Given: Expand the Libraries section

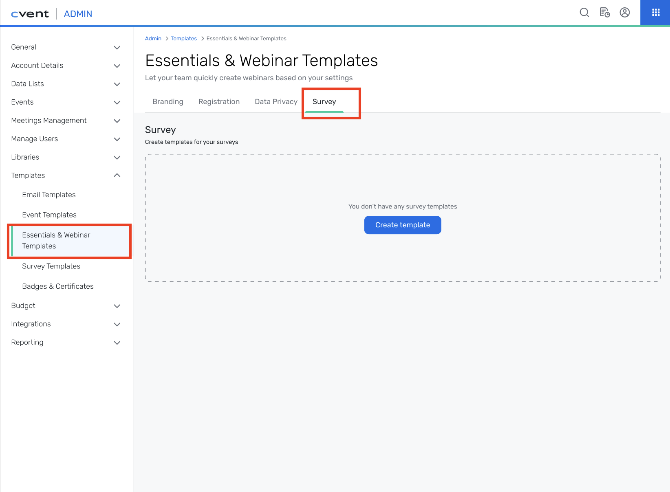Looking at the screenshot, I should 66,157.
